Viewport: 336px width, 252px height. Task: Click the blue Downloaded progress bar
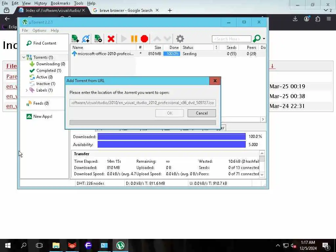click(171, 136)
